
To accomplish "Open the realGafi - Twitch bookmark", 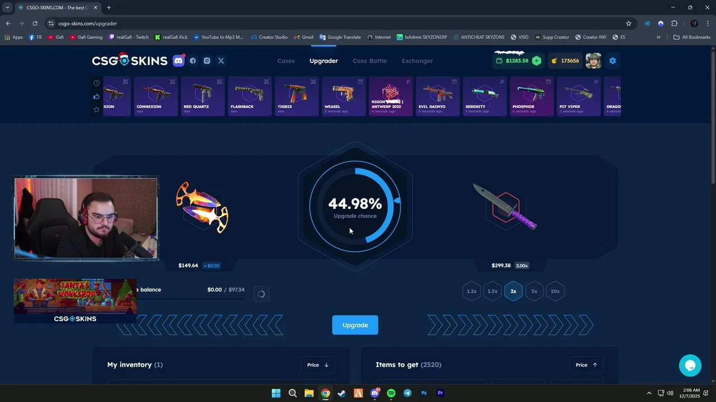I will [129, 37].
